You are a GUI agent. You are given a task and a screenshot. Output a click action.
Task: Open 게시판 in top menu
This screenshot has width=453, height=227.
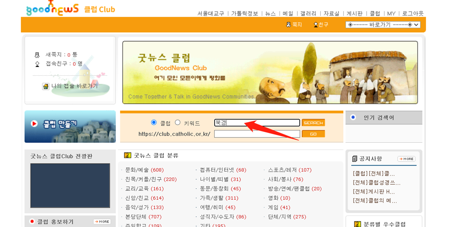click(x=354, y=13)
